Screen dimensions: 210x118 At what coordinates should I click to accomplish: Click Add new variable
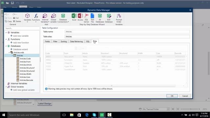click(x=20, y=36)
